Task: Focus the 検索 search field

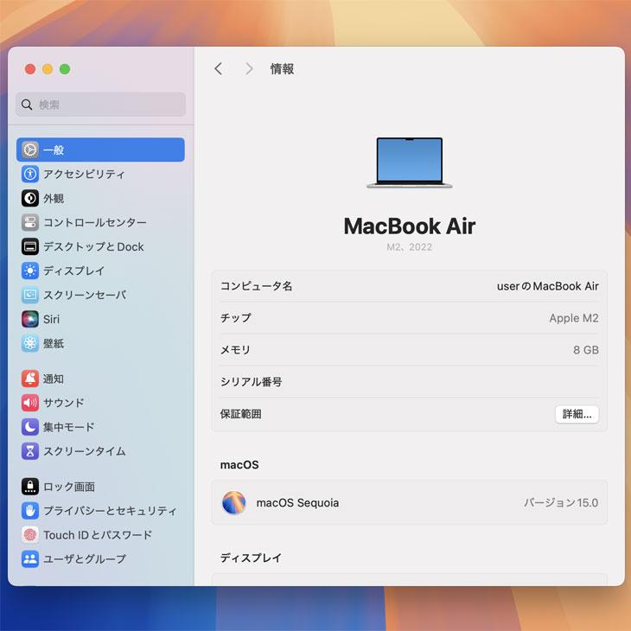Action: pos(100,105)
